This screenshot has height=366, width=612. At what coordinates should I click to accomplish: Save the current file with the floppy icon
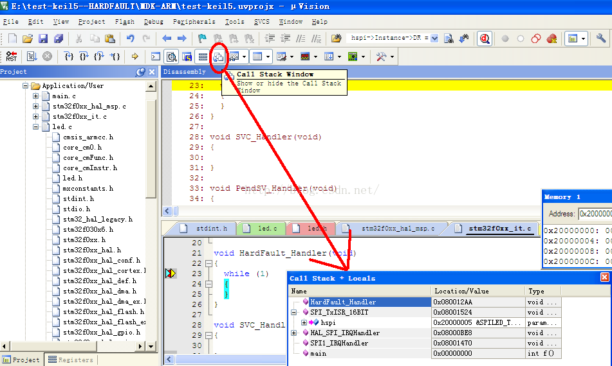(43, 39)
